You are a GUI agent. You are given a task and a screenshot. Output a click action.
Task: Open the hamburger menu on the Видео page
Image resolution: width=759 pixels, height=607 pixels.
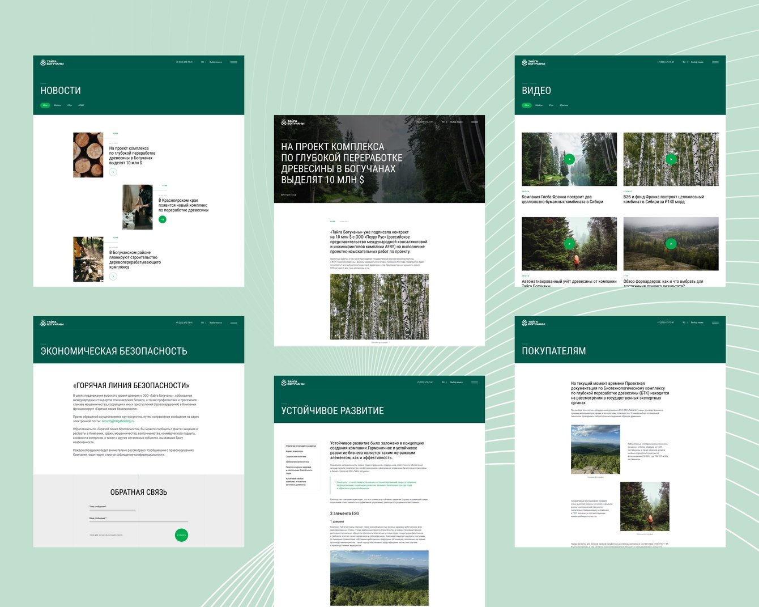715,62
